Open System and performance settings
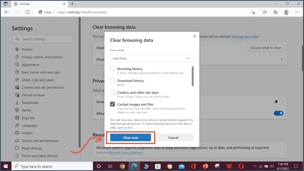This screenshot has width=304, height=171. 40,141
